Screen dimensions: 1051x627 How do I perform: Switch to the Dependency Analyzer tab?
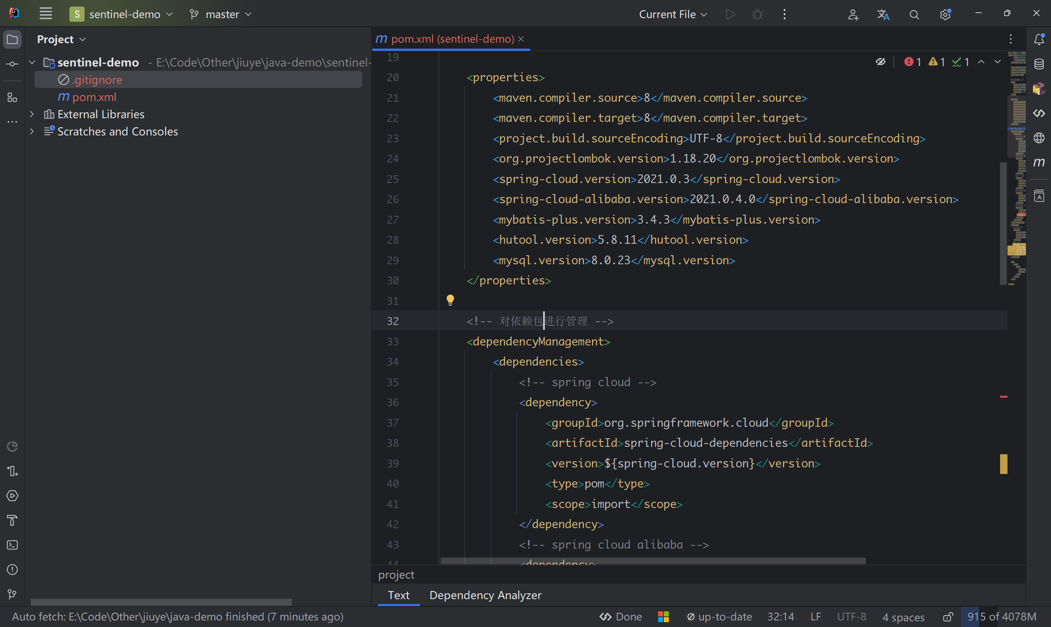[x=485, y=595]
